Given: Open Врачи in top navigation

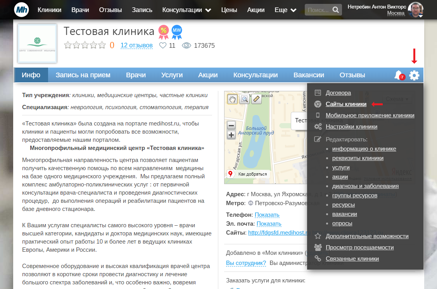Looking at the screenshot, I should tap(80, 10).
